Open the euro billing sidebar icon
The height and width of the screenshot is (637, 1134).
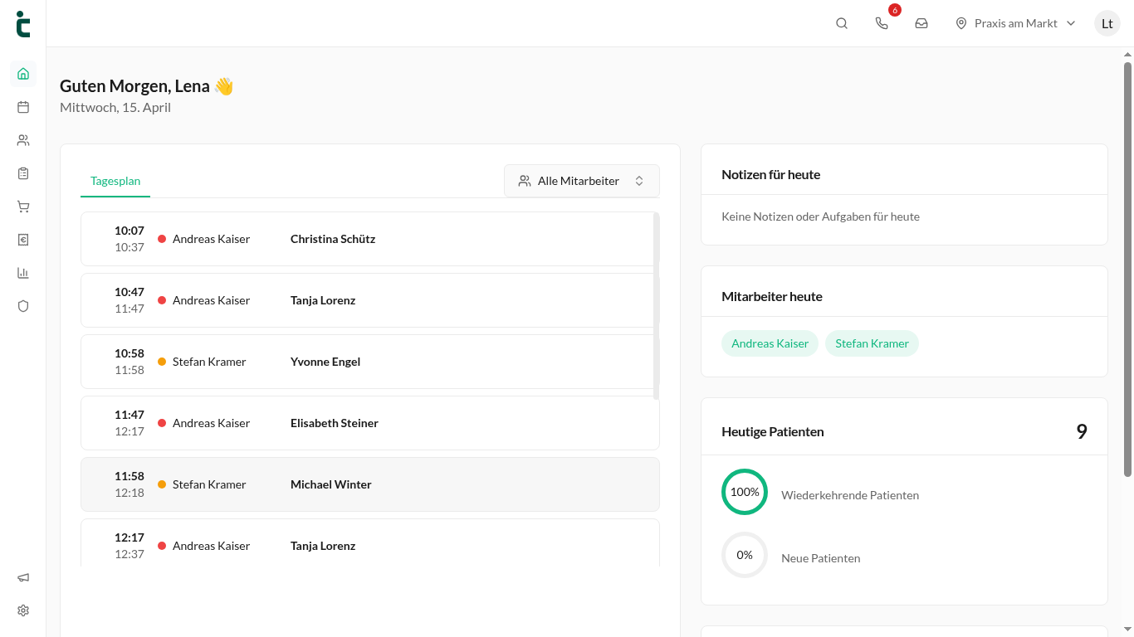[23, 240]
